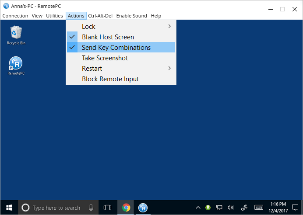Send Ctrl-Alt-Del to remote PC
Screen dimensions: 303x215
100,16
